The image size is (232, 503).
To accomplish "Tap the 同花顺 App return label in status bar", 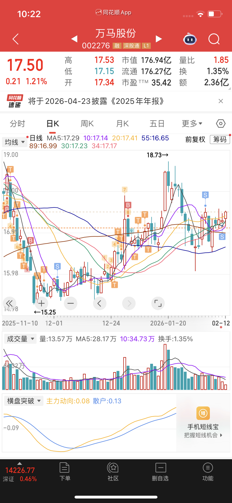I will point(113,12).
